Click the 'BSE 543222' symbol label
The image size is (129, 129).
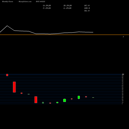(41, 2)
